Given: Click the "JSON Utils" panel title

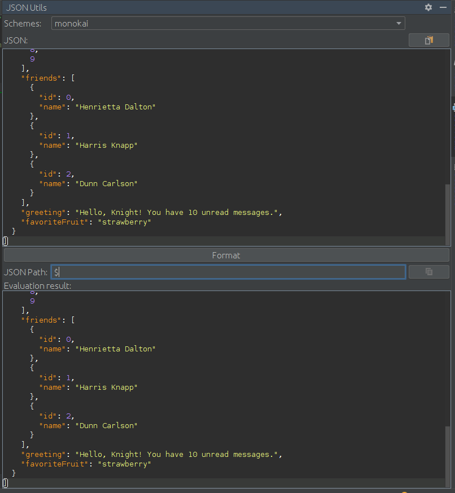Looking at the screenshot, I should point(27,7).
